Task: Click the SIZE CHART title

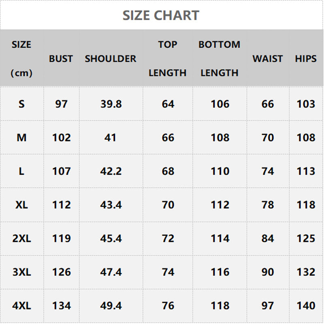Action: (161, 15)
